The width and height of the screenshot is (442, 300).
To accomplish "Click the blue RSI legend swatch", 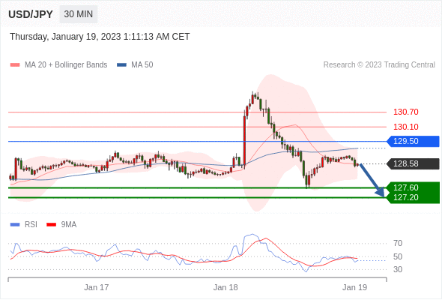I will [x=15, y=225].
